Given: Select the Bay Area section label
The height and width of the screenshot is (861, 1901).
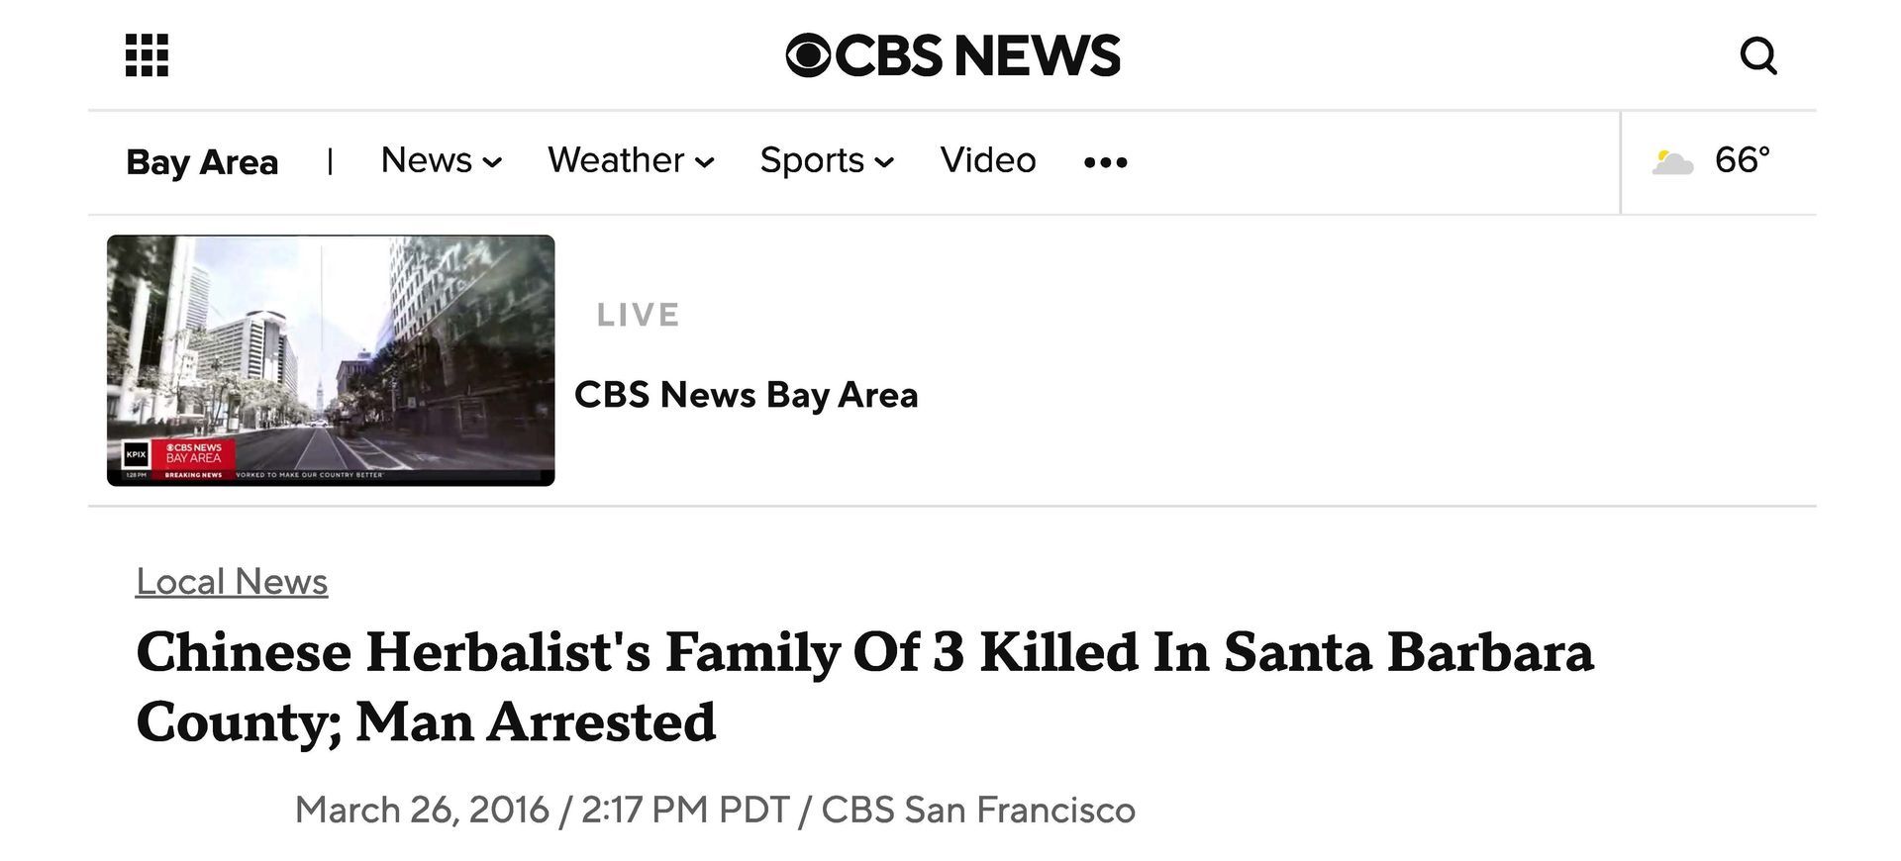Looking at the screenshot, I should 202,162.
